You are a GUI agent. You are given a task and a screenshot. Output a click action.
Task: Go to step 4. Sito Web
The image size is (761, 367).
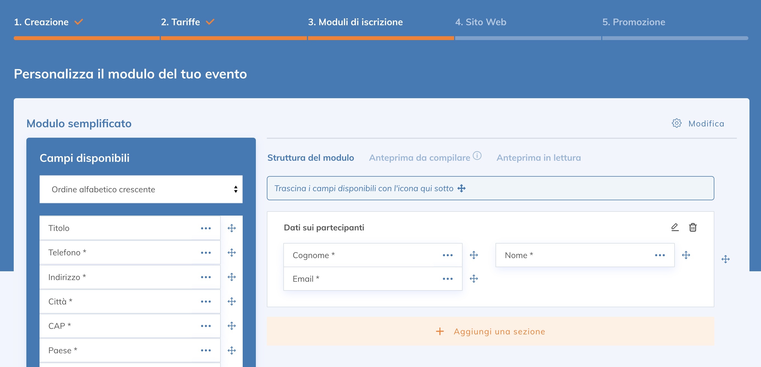click(481, 22)
